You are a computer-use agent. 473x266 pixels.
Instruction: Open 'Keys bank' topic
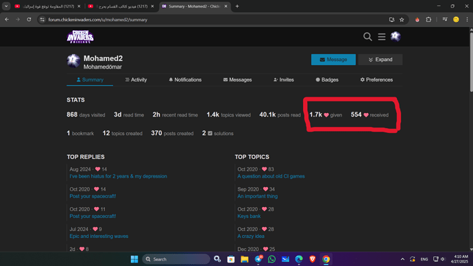pos(249,216)
